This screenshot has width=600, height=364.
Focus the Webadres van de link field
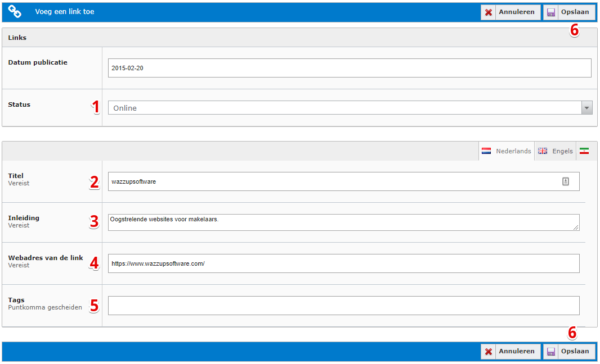coord(344,263)
